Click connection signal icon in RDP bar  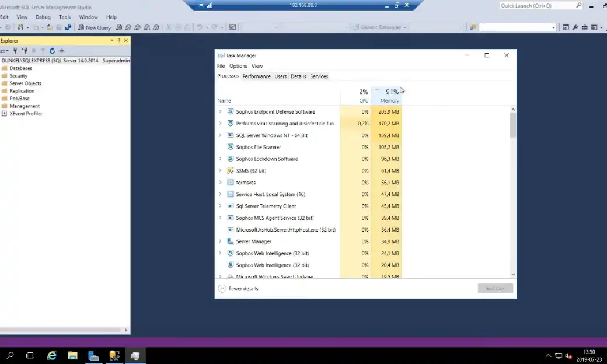(210, 5)
